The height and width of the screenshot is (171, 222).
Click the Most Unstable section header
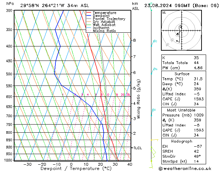[x=182, y=110]
